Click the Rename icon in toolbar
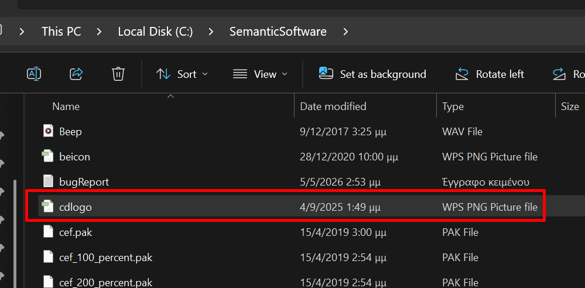The image size is (585, 288). pos(34,74)
